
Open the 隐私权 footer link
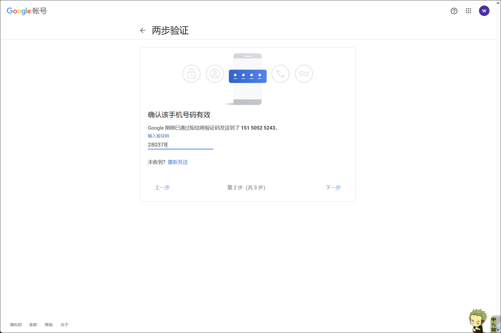[x=16, y=325]
